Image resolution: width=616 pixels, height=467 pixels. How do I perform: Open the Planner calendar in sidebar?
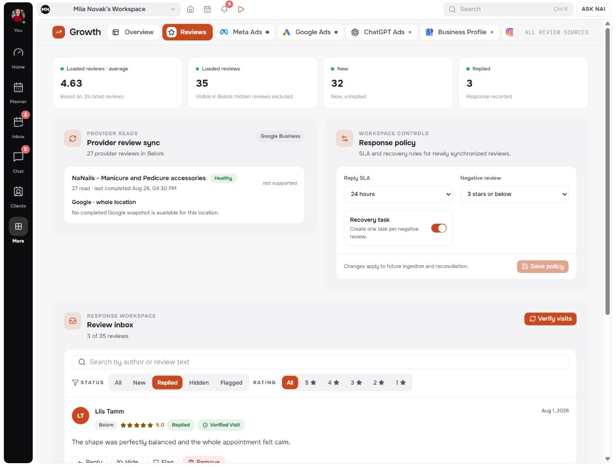[x=18, y=93]
